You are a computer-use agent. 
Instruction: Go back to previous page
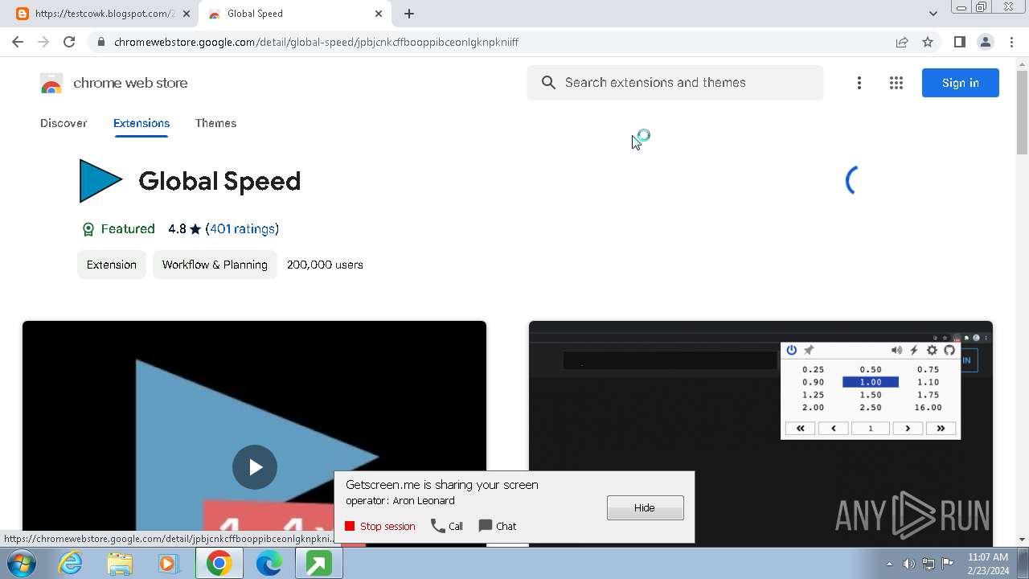pos(18,42)
